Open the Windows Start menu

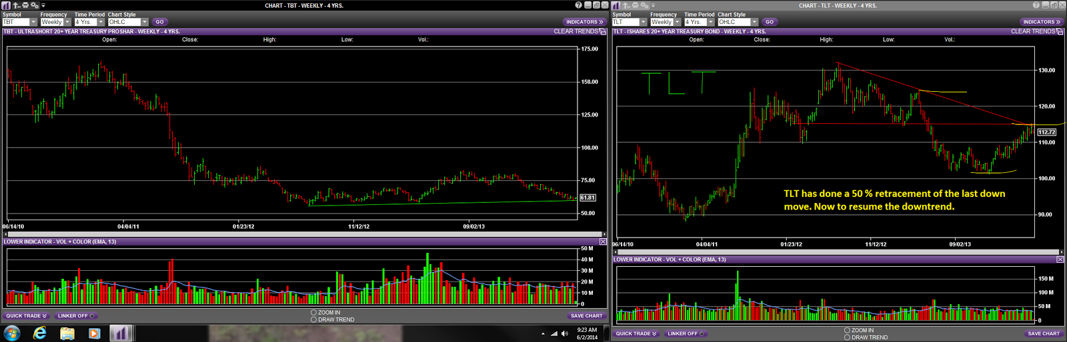tap(12, 333)
